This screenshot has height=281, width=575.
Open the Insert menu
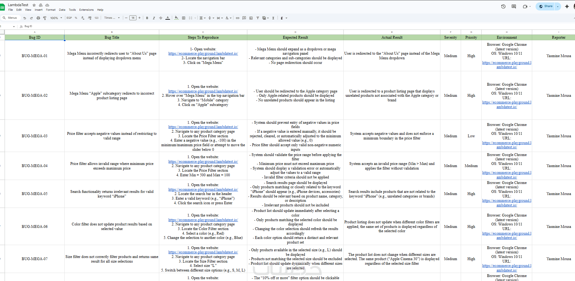pos(38,10)
